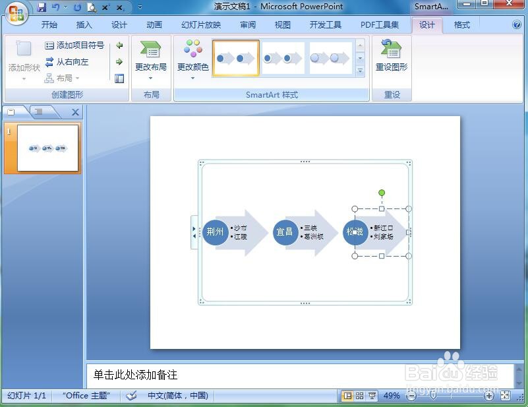Viewport: 528px width, 407px height.
Task: Switch to Normal view in status bar
Action: click(x=347, y=396)
